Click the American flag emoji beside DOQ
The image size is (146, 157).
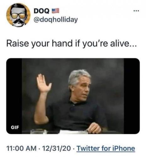(x=56, y=11)
